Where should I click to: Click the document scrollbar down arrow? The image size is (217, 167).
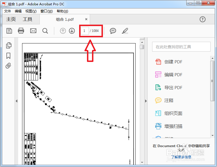[x=142, y=162]
